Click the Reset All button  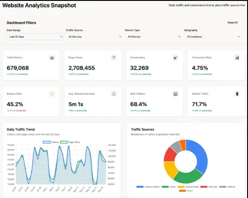[x=232, y=23]
